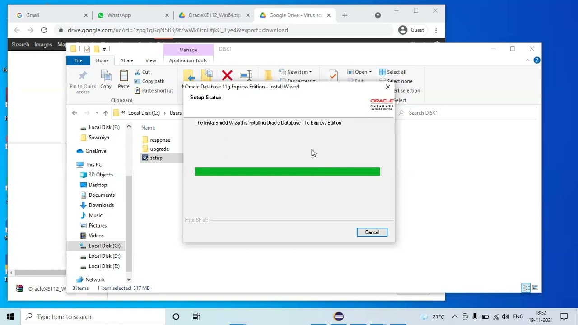The width and height of the screenshot is (578, 325).
Task: Open Chrome three-dot menu
Action: click(x=436, y=30)
